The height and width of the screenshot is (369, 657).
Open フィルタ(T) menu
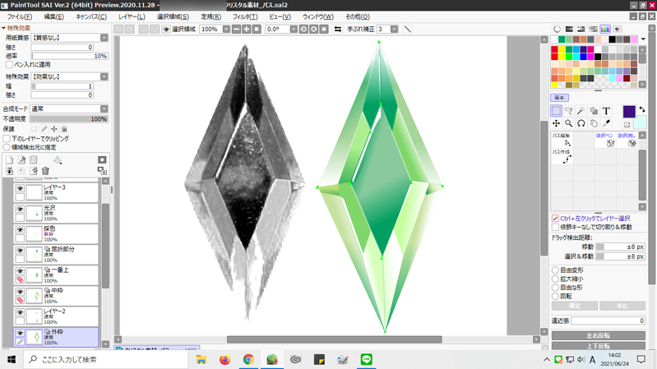245,16
